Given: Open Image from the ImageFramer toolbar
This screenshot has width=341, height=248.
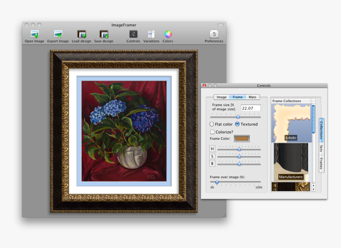Looking at the screenshot, I should [x=34, y=37].
